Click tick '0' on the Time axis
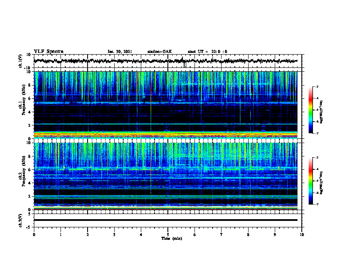The width and height of the screenshot is (340, 263). click(x=34, y=235)
